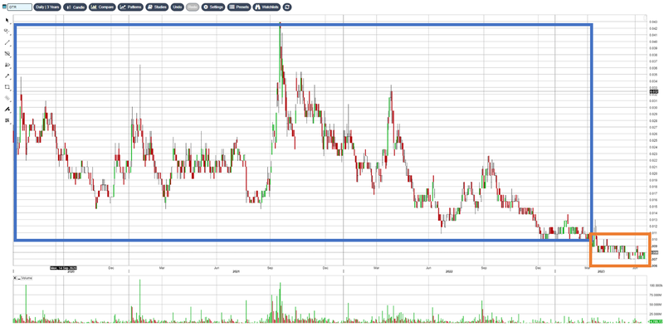Click the ticker symbol input field
Screen dimensions: 664x327
(x=19, y=7)
